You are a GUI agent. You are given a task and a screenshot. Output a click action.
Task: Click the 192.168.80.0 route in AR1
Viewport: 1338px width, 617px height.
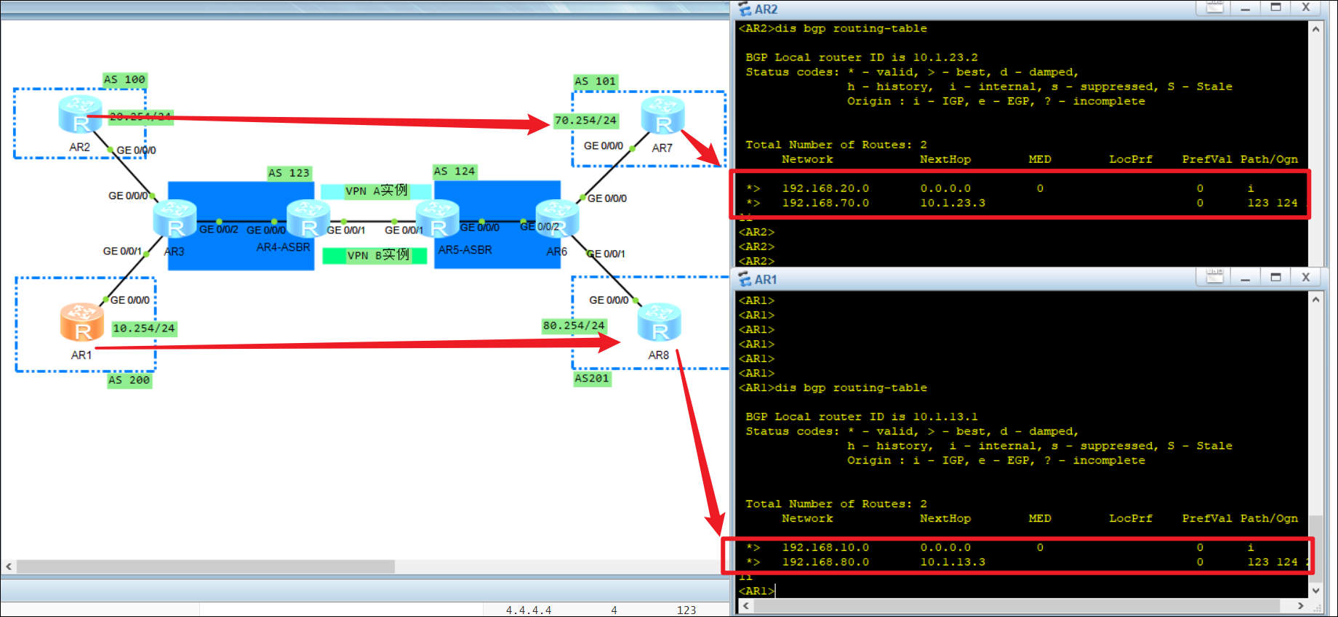[825, 562]
